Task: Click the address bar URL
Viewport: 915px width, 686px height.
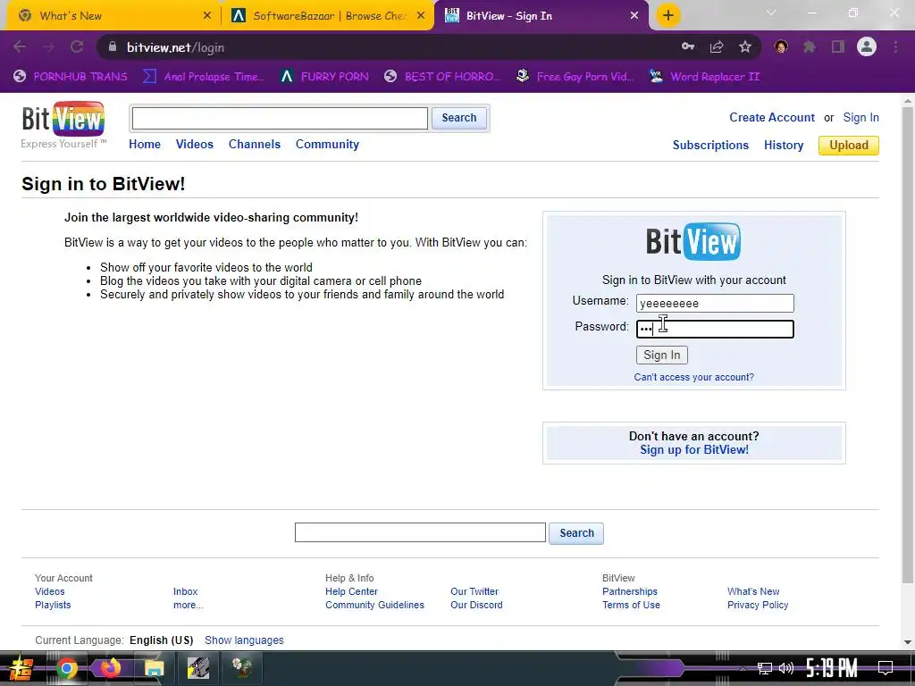Action: coord(176,47)
